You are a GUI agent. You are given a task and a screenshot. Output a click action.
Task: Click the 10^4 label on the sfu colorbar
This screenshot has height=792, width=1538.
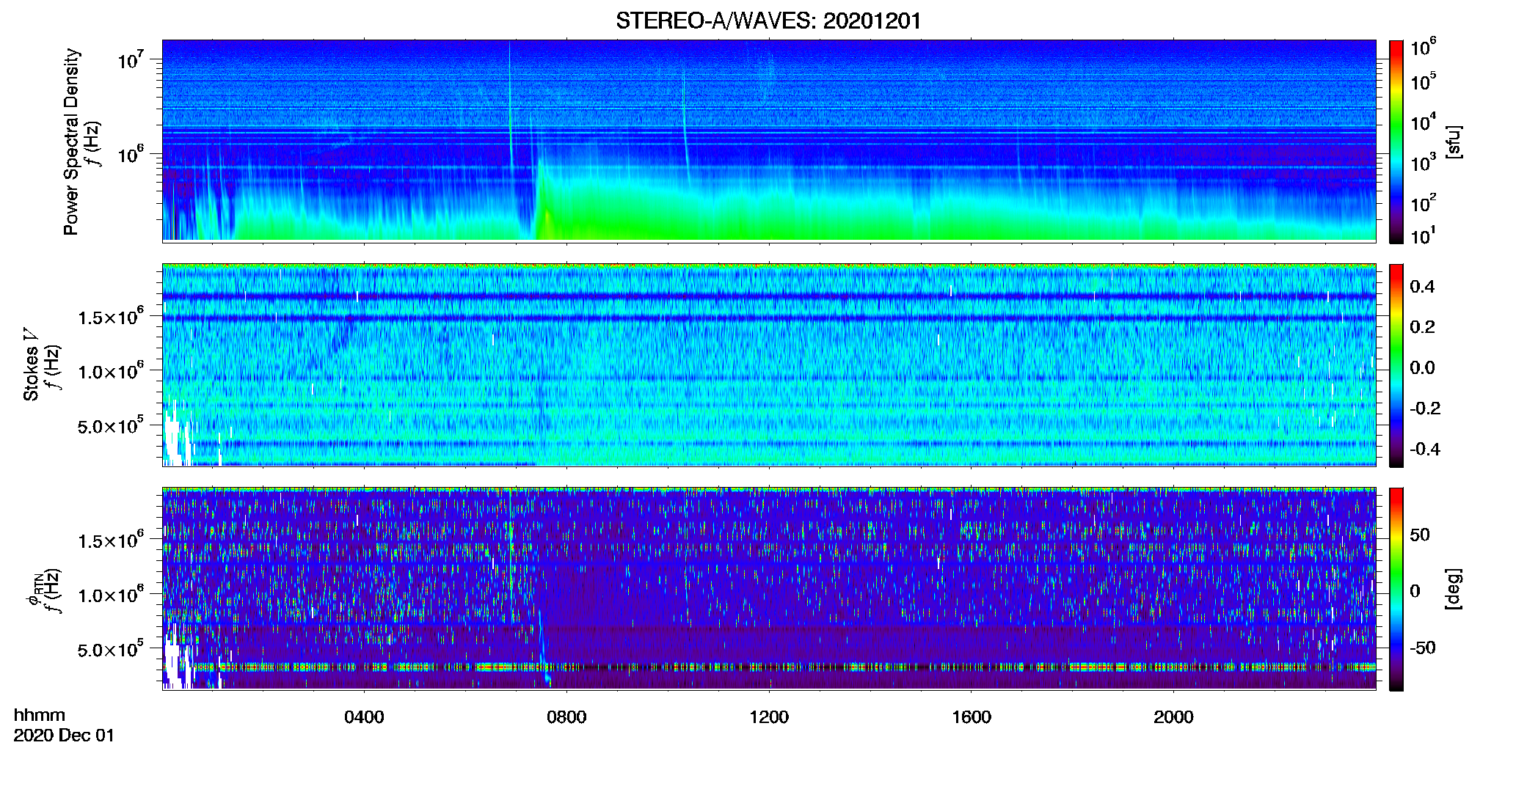pos(1424,122)
